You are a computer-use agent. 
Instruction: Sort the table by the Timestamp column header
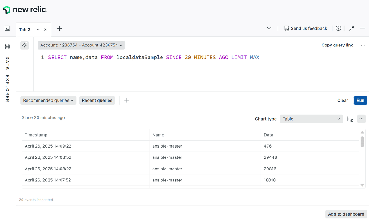pyautogui.click(x=35, y=135)
